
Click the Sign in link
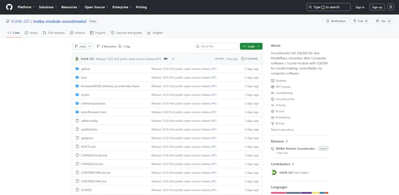360,7
